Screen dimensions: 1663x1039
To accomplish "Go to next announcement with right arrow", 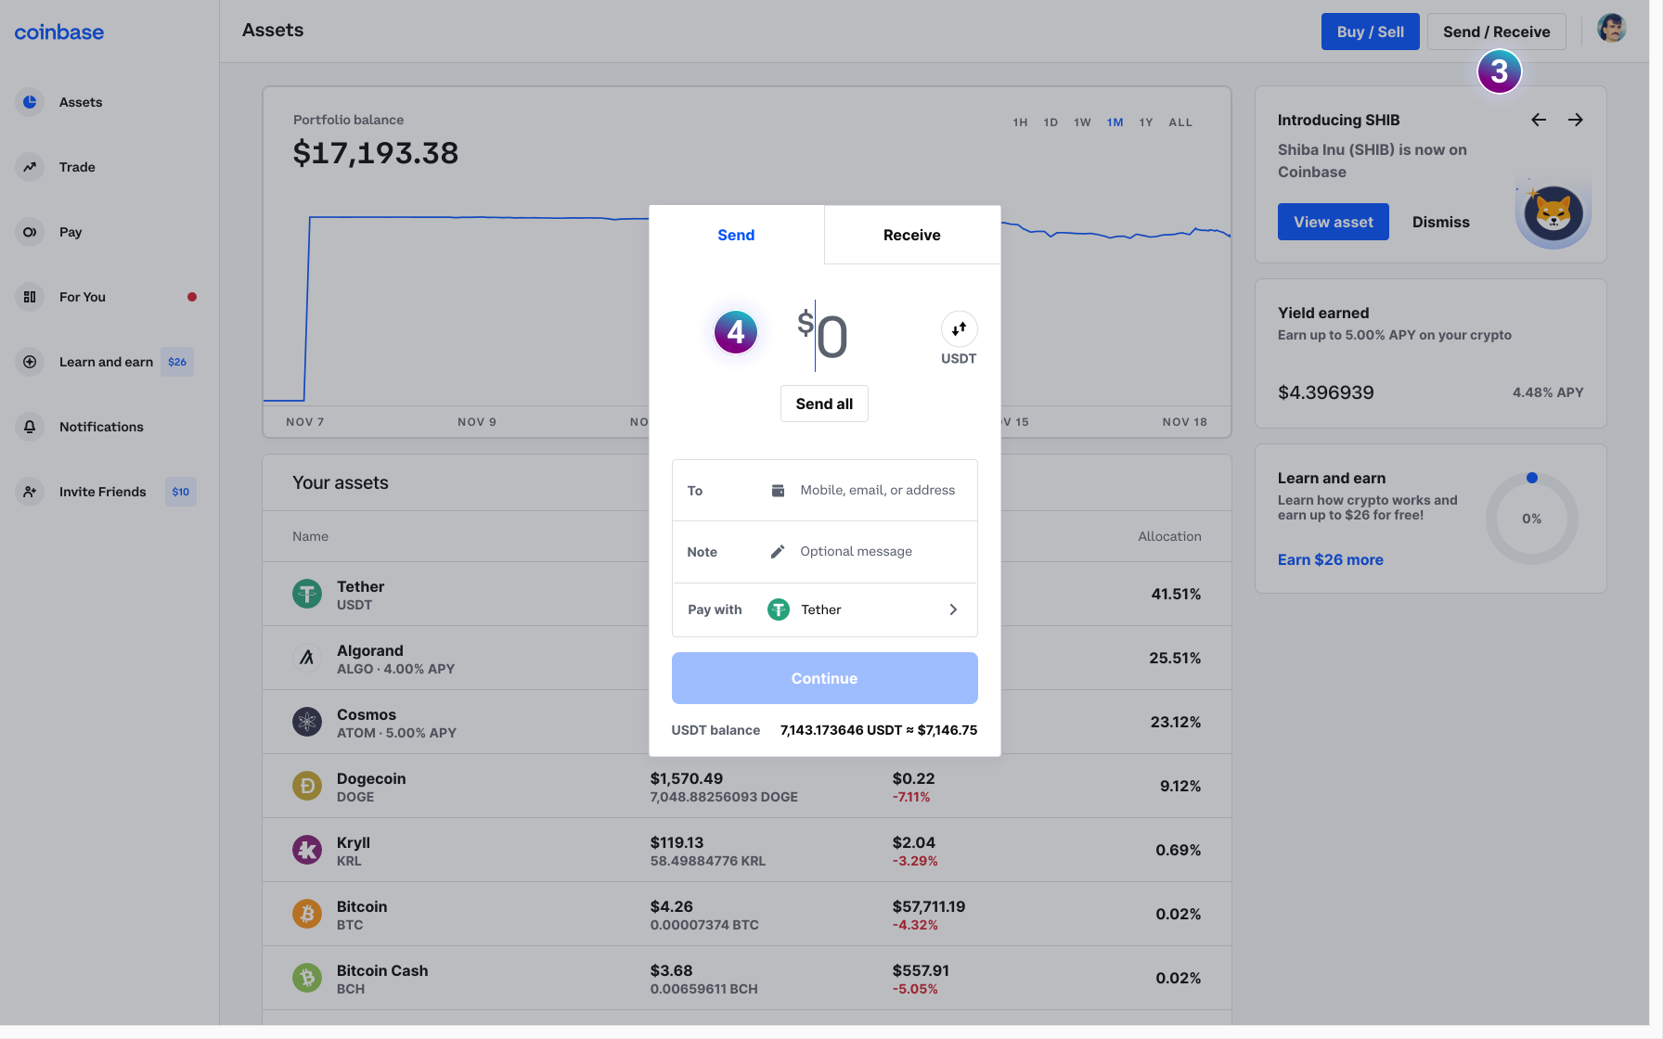I will 1576,120.
